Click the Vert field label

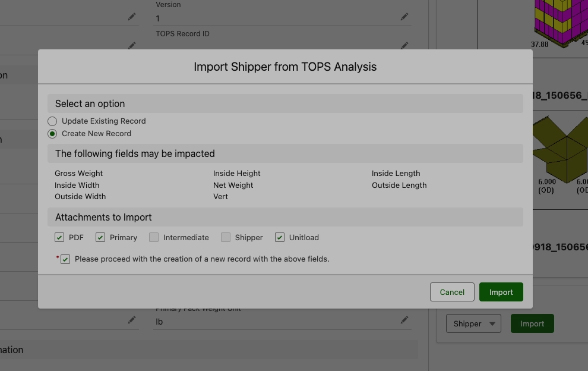pos(220,196)
